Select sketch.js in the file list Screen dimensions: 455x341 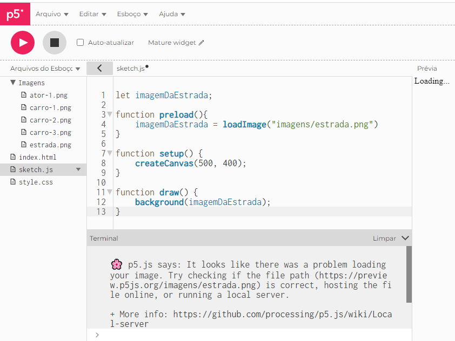coord(36,169)
